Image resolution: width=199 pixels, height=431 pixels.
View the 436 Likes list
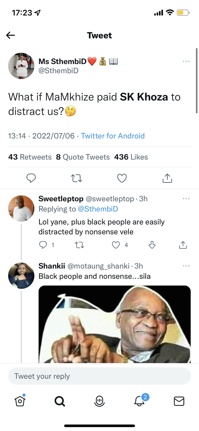[x=131, y=157]
